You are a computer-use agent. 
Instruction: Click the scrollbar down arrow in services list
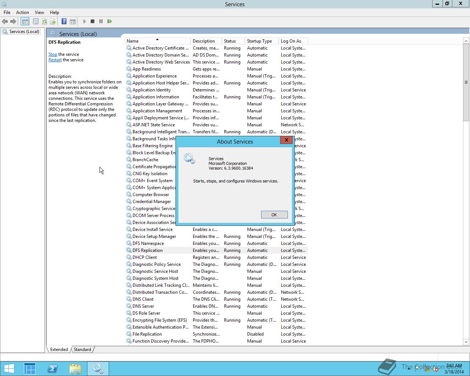point(466,342)
